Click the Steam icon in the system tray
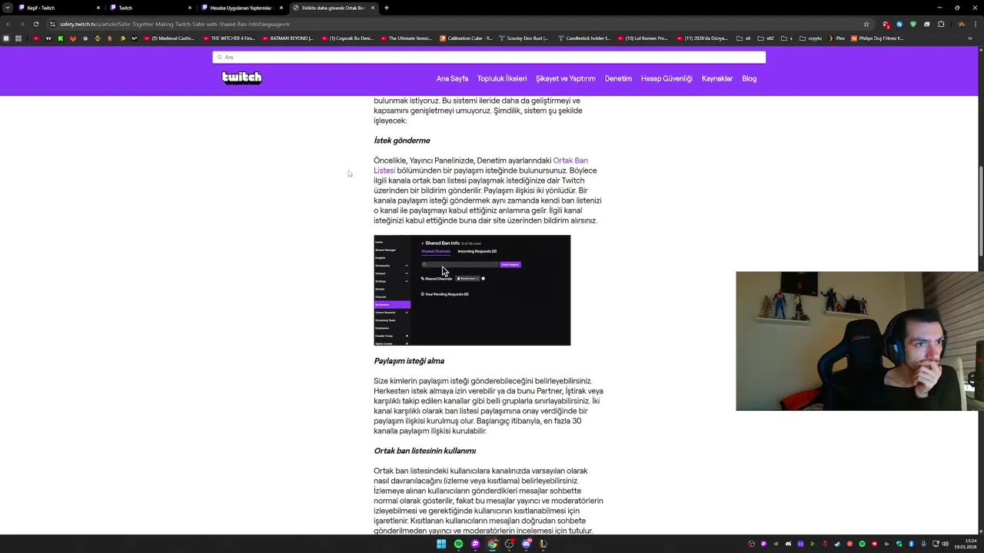The image size is (984, 553). pyautogui.click(x=837, y=544)
